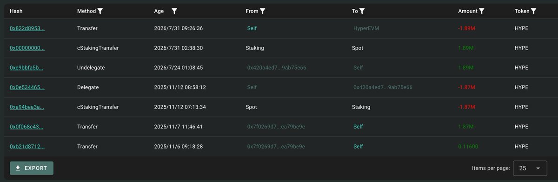Select To address 0x420a4ed7...9ab75e66 in Delegate row
The height and width of the screenshot is (182, 558).
pyautogui.click(x=383, y=87)
